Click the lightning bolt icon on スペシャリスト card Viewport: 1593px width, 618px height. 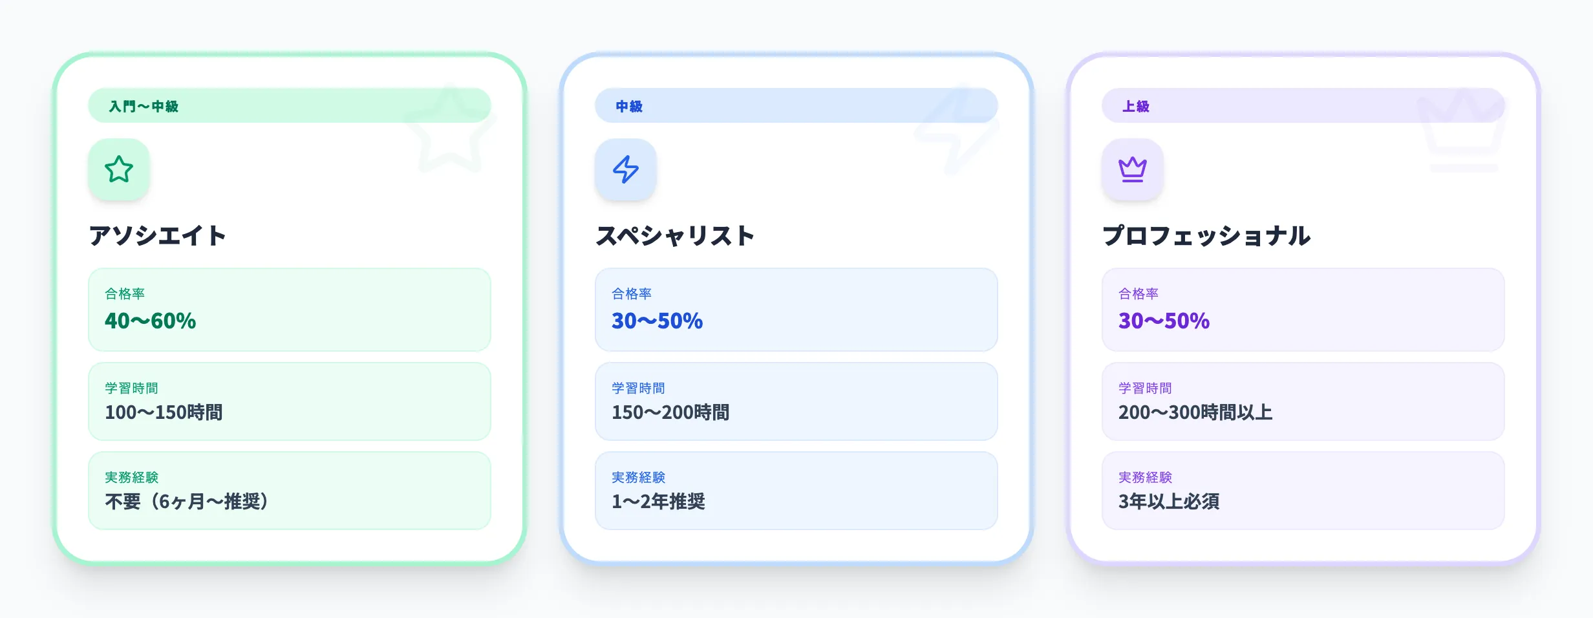coord(626,169)
